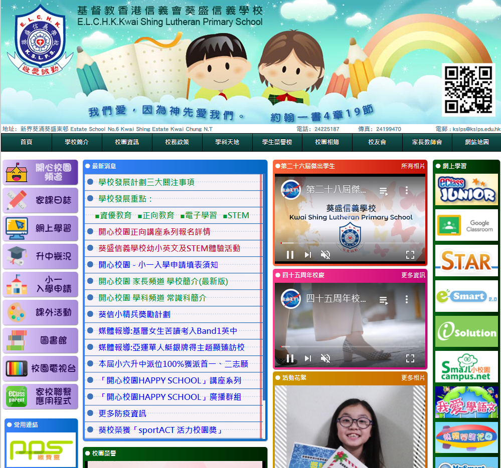Select 學校簡介 in the navigation bar
Screen dimensions: 501x468
click(x=77, y=142)
